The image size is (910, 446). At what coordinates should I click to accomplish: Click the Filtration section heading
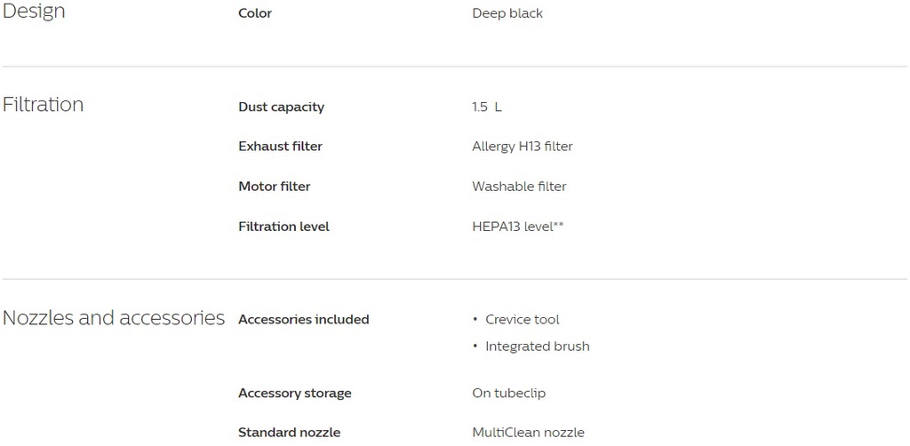pyautogui.click(x=43, y=105)
